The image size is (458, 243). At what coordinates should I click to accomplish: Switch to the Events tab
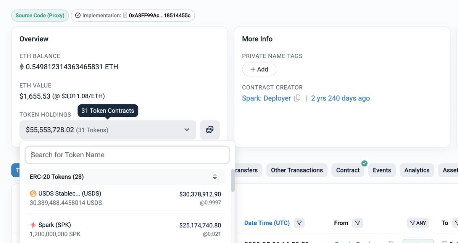coord(382,170)
